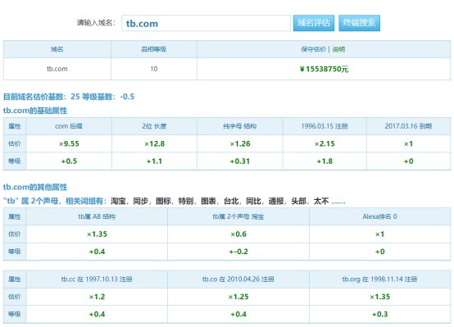This screenshot has height=327, width=454.
Task: Click the related word 太不
Action: [x=321, y=201]
